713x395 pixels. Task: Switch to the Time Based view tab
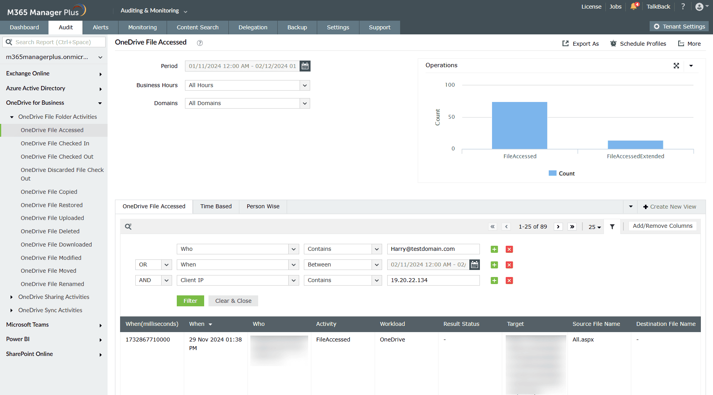click(216, 206)
